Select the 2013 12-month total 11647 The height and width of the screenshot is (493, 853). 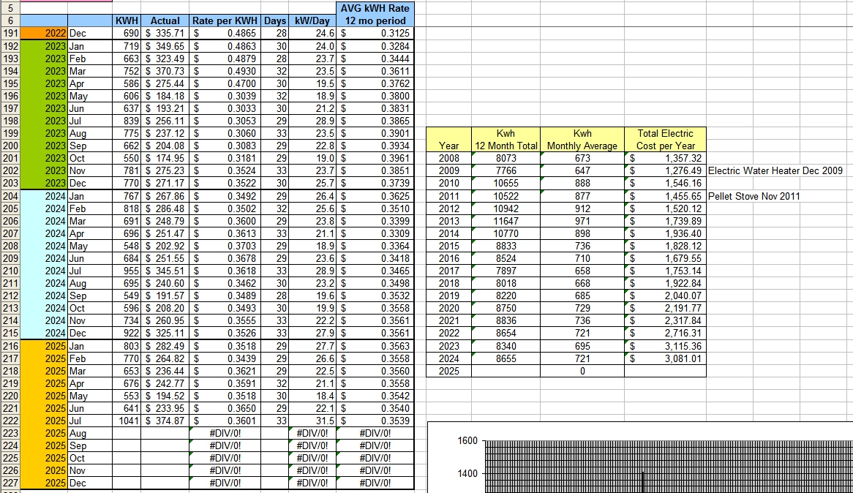[506, 222]
